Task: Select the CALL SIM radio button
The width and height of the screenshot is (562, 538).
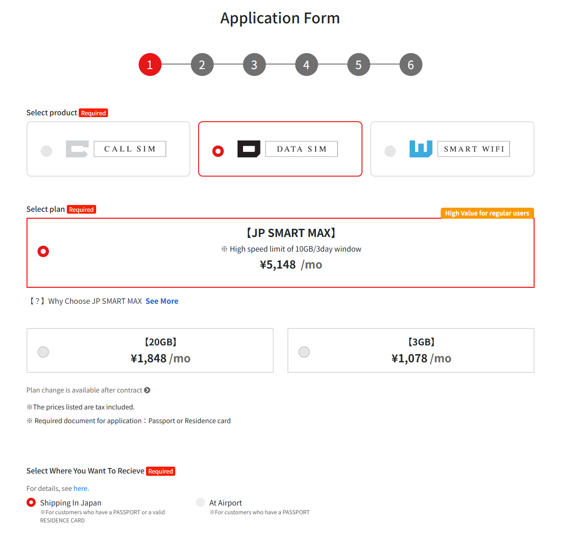Action: [x=46, y=151]
